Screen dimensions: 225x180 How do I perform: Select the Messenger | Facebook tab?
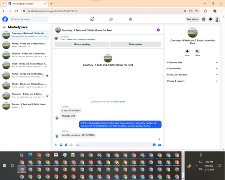[x=27, y=4]
